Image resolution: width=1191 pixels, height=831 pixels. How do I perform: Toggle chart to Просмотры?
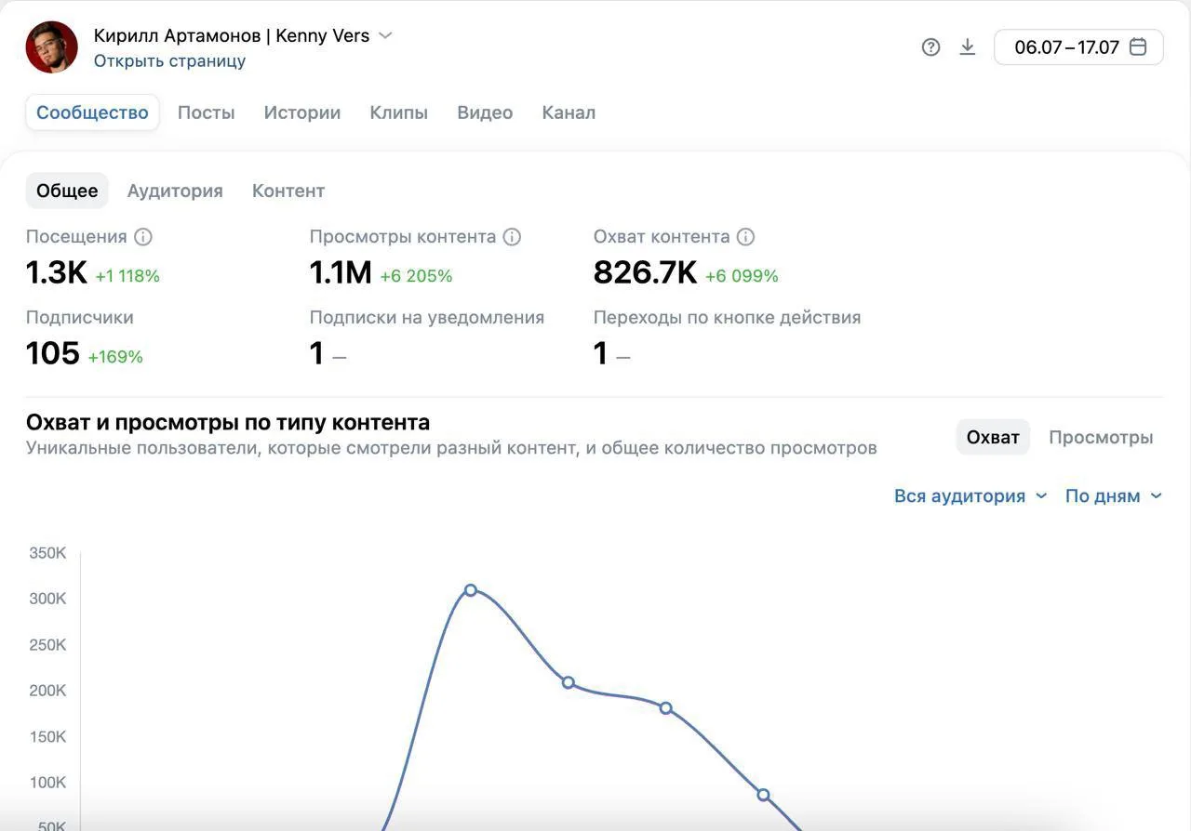(x=1101, y=437)
